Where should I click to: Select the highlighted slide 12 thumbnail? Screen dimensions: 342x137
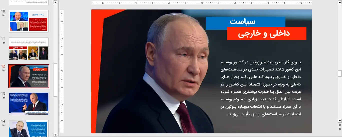(x=29, y=76)
